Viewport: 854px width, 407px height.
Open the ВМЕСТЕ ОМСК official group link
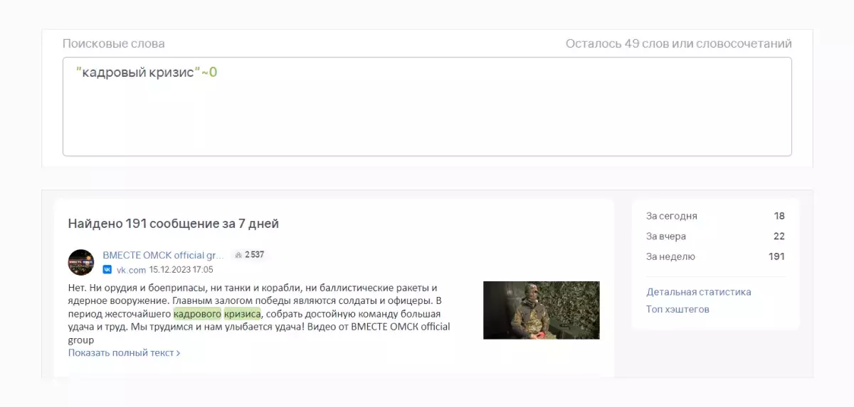pyautogui.click(x=164, y=255)
